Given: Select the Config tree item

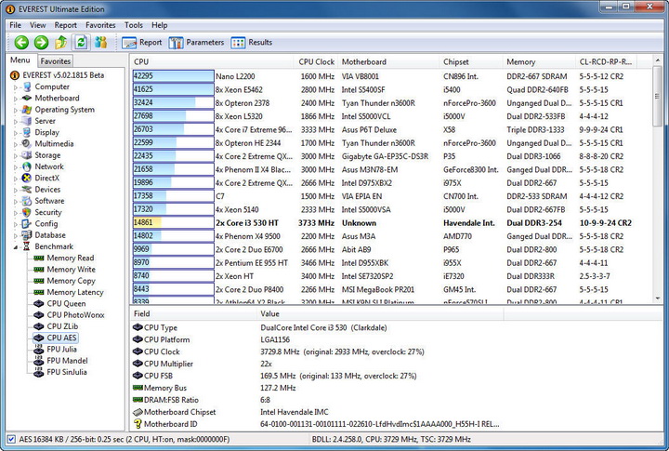Looking at the screenshot, I should coord(46,224).
